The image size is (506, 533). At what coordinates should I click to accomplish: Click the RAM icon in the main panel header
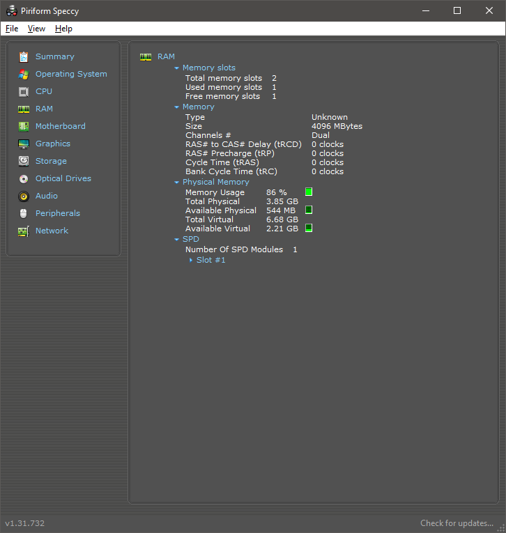click(x=146, y=56)
